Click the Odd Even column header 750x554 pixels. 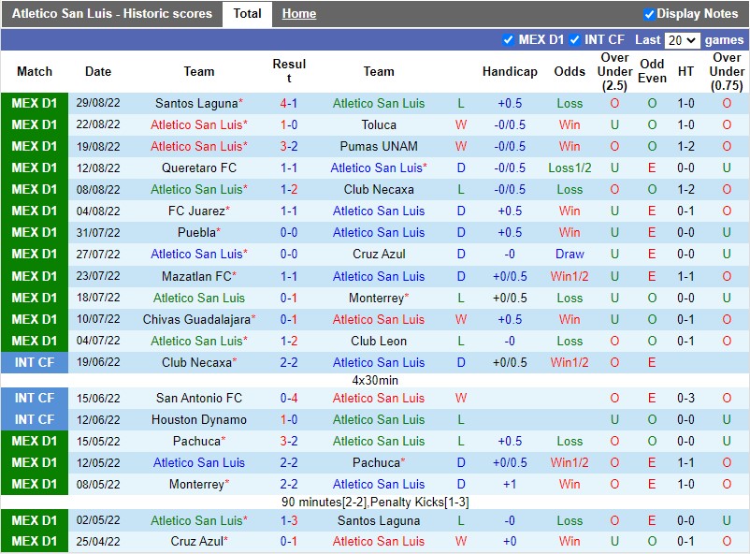point(652,71)
